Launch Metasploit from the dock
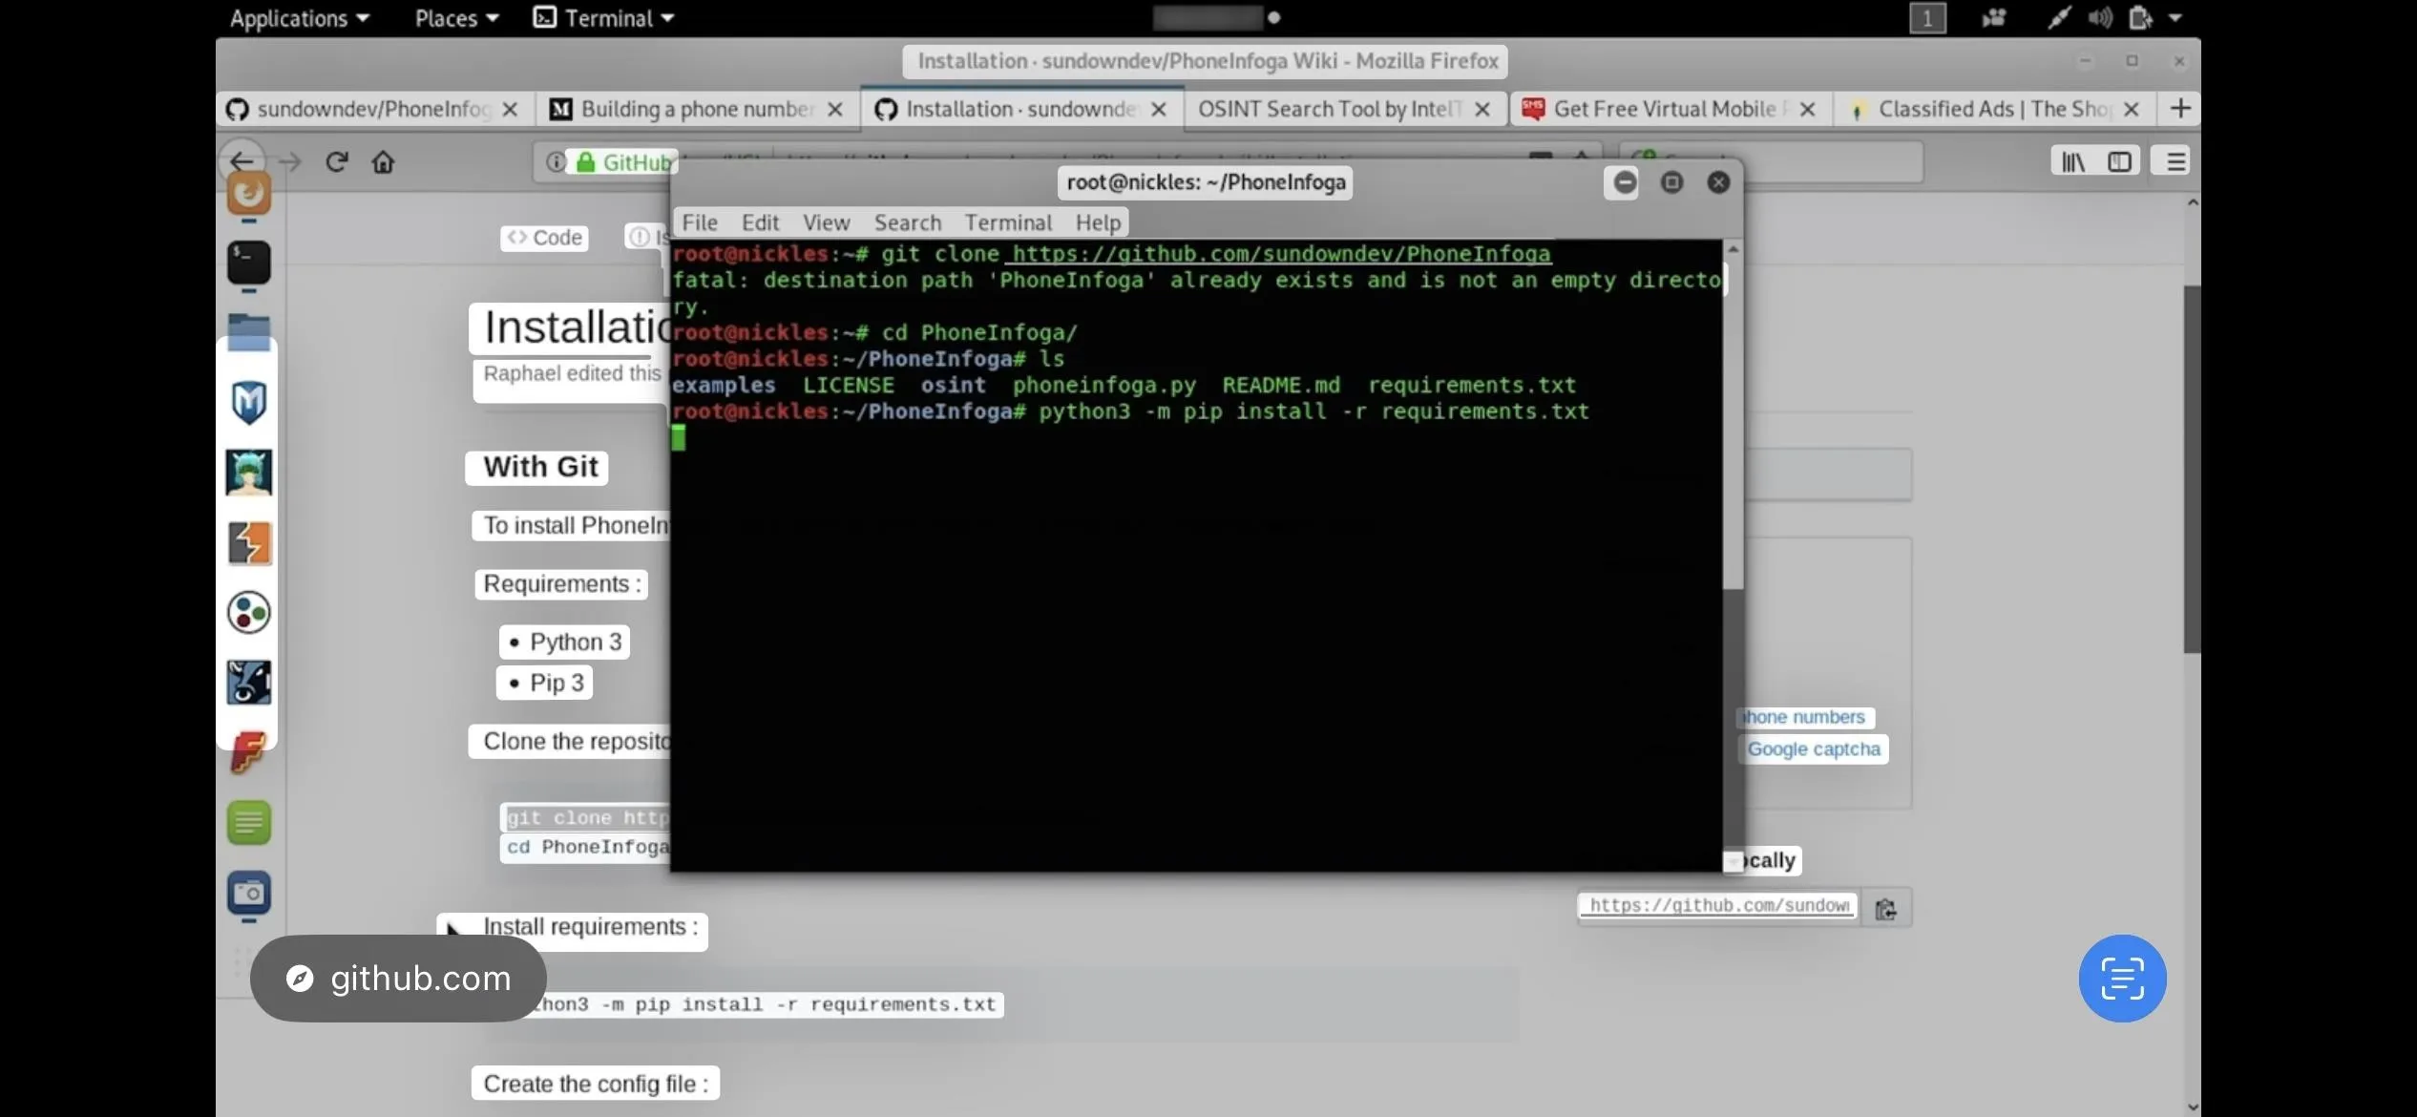 248,402
